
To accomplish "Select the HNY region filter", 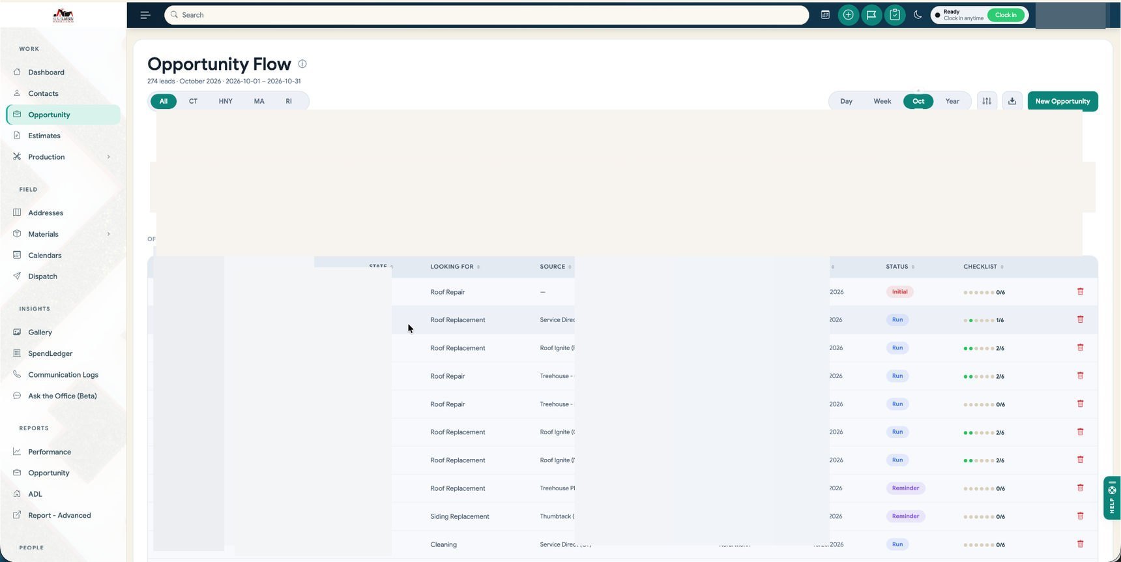I will pos(226,101).
